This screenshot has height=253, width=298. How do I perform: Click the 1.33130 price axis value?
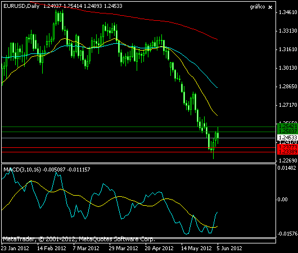(x=288, y=31)
